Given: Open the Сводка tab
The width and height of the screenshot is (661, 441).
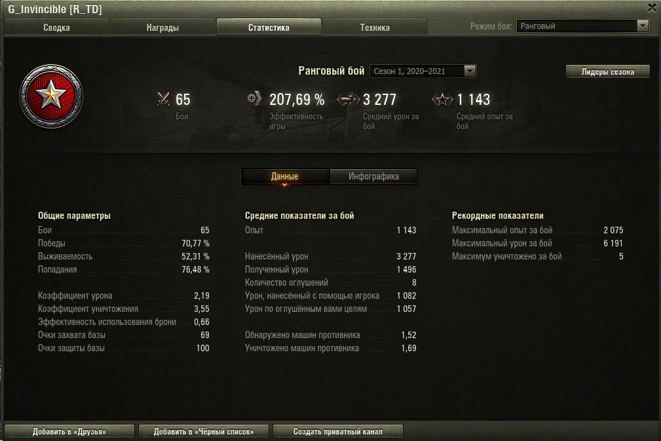Looking at the screenshot, I should pos(56,28).
